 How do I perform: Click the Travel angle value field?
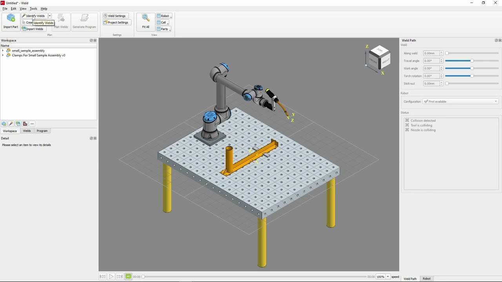click(431, 61)
